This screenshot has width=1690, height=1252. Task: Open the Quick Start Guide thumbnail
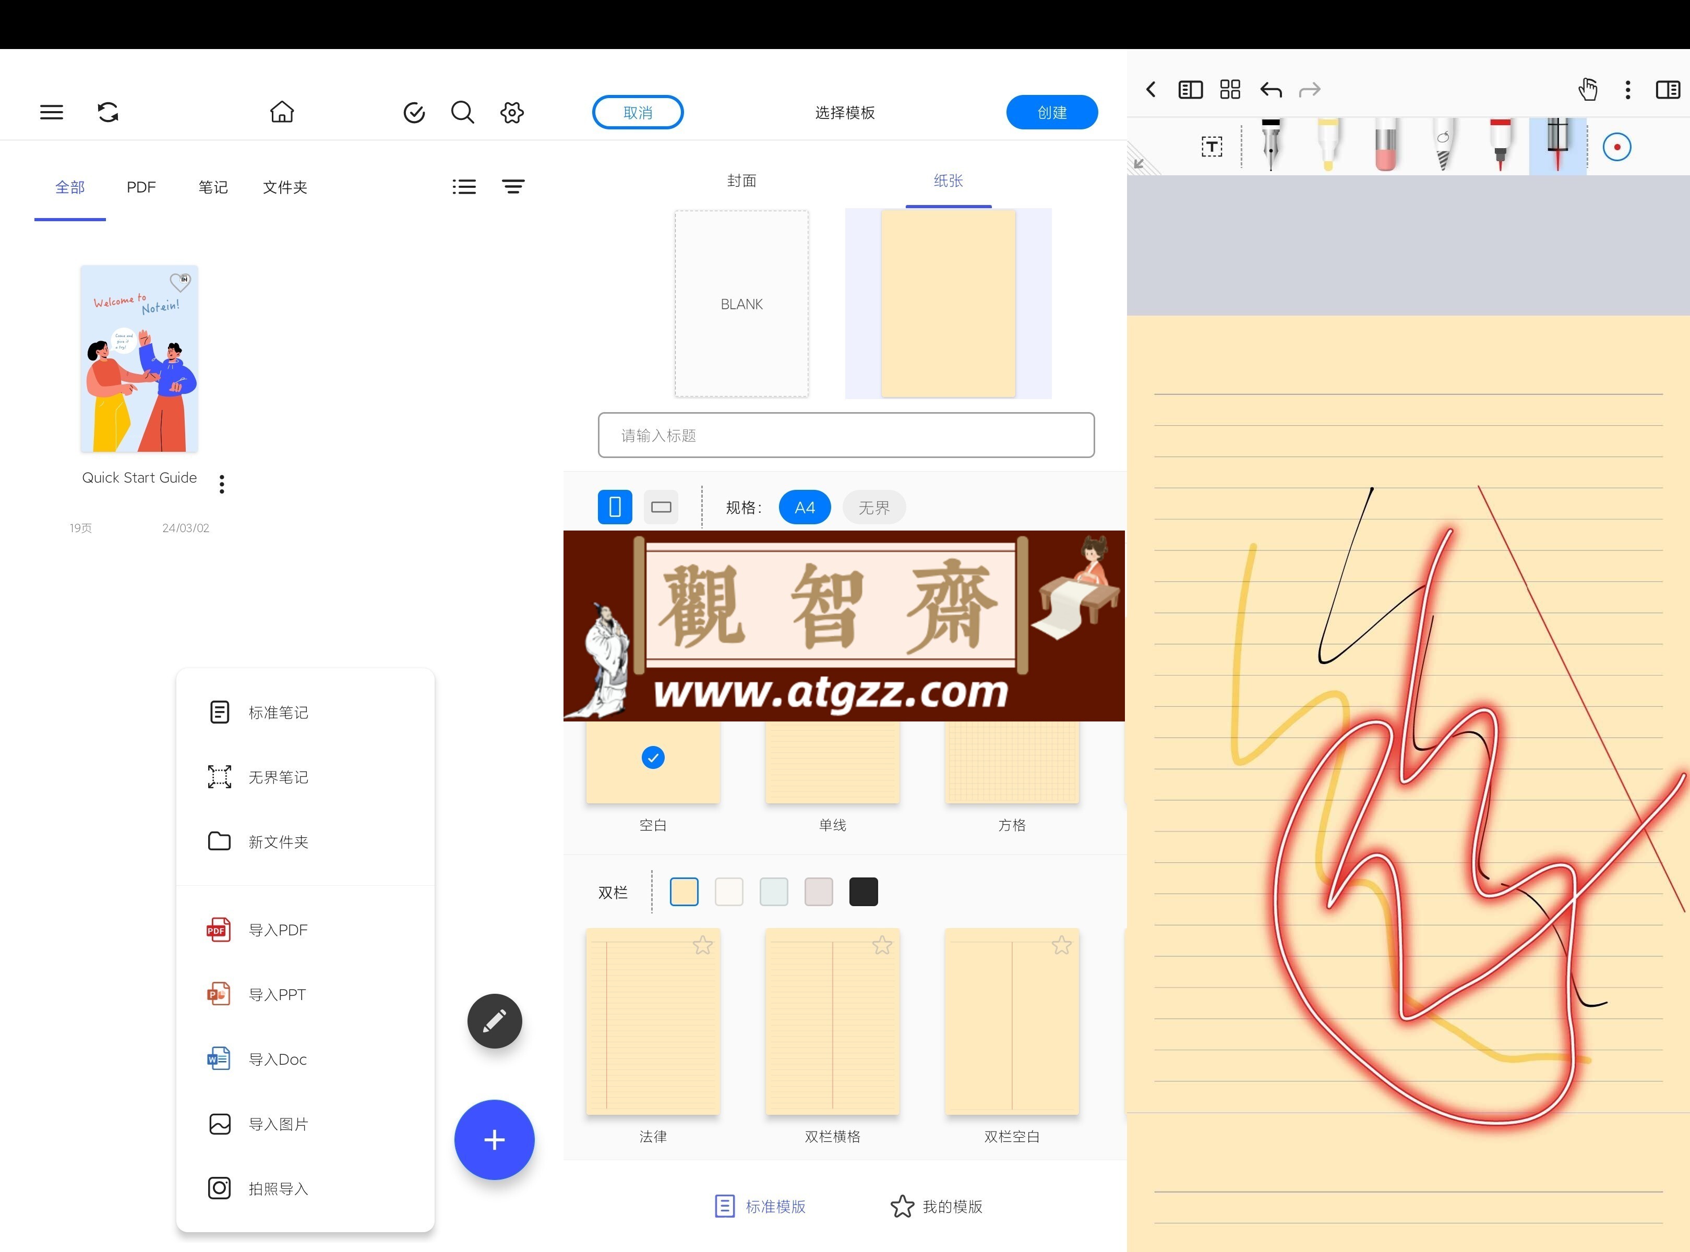click(139, 358)
